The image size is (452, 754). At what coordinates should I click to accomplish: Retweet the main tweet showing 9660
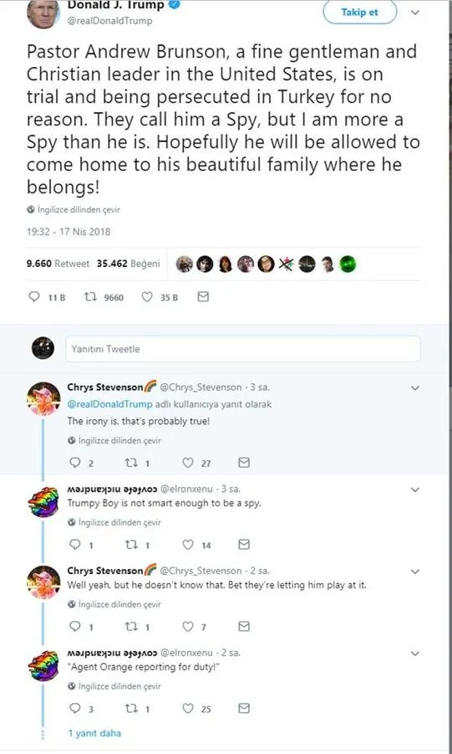pyautogui.click(x=90, y=297)
